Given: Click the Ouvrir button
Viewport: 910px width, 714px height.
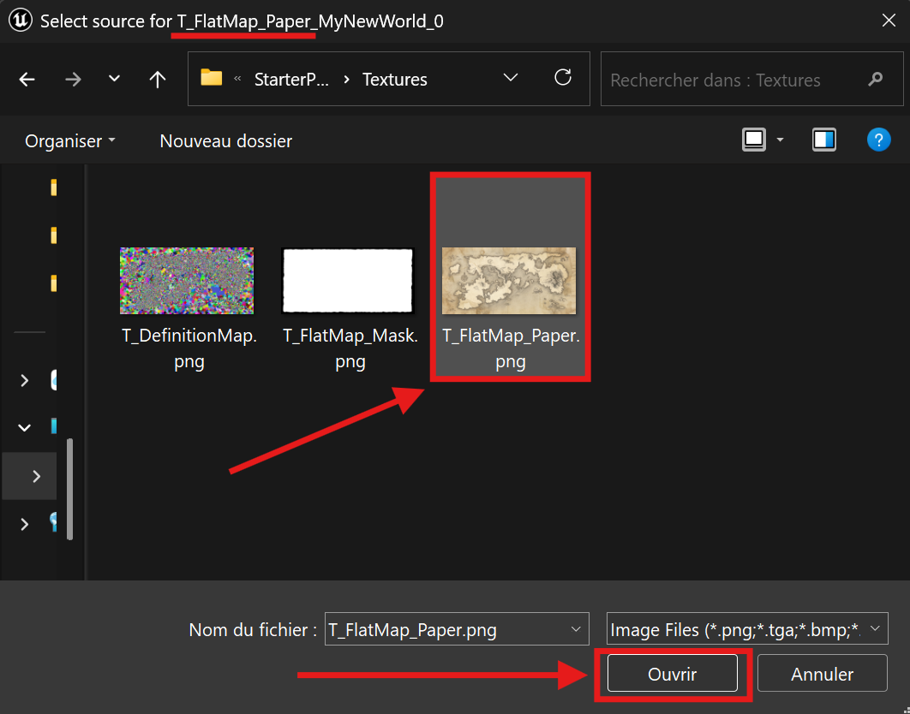Looking at the screenshot, I should (672, 674).
